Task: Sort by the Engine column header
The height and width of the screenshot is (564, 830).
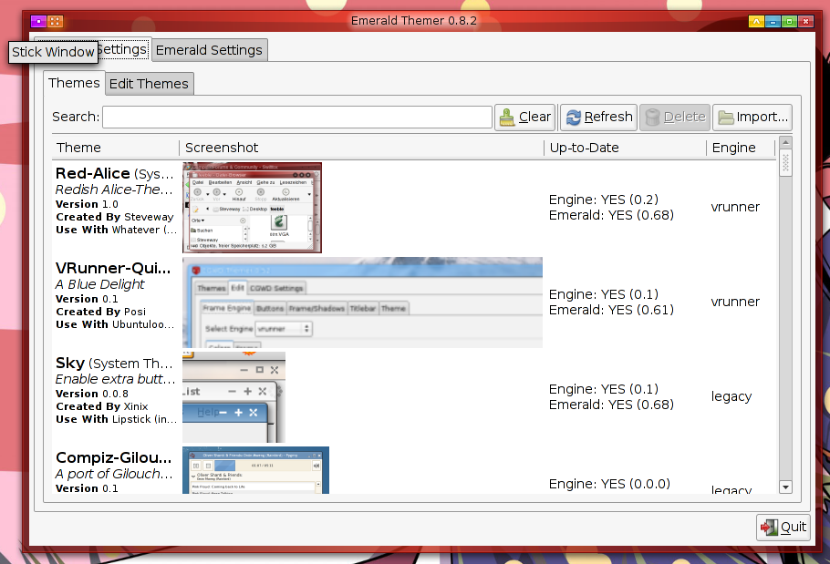Action: pyautogui.click(x=741, y=148)
